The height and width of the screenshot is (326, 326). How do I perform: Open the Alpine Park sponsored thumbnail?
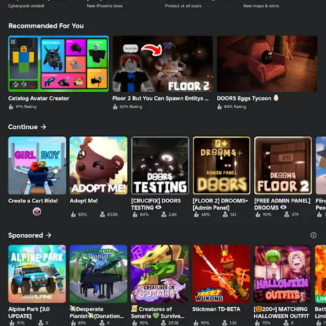(37, 274)
